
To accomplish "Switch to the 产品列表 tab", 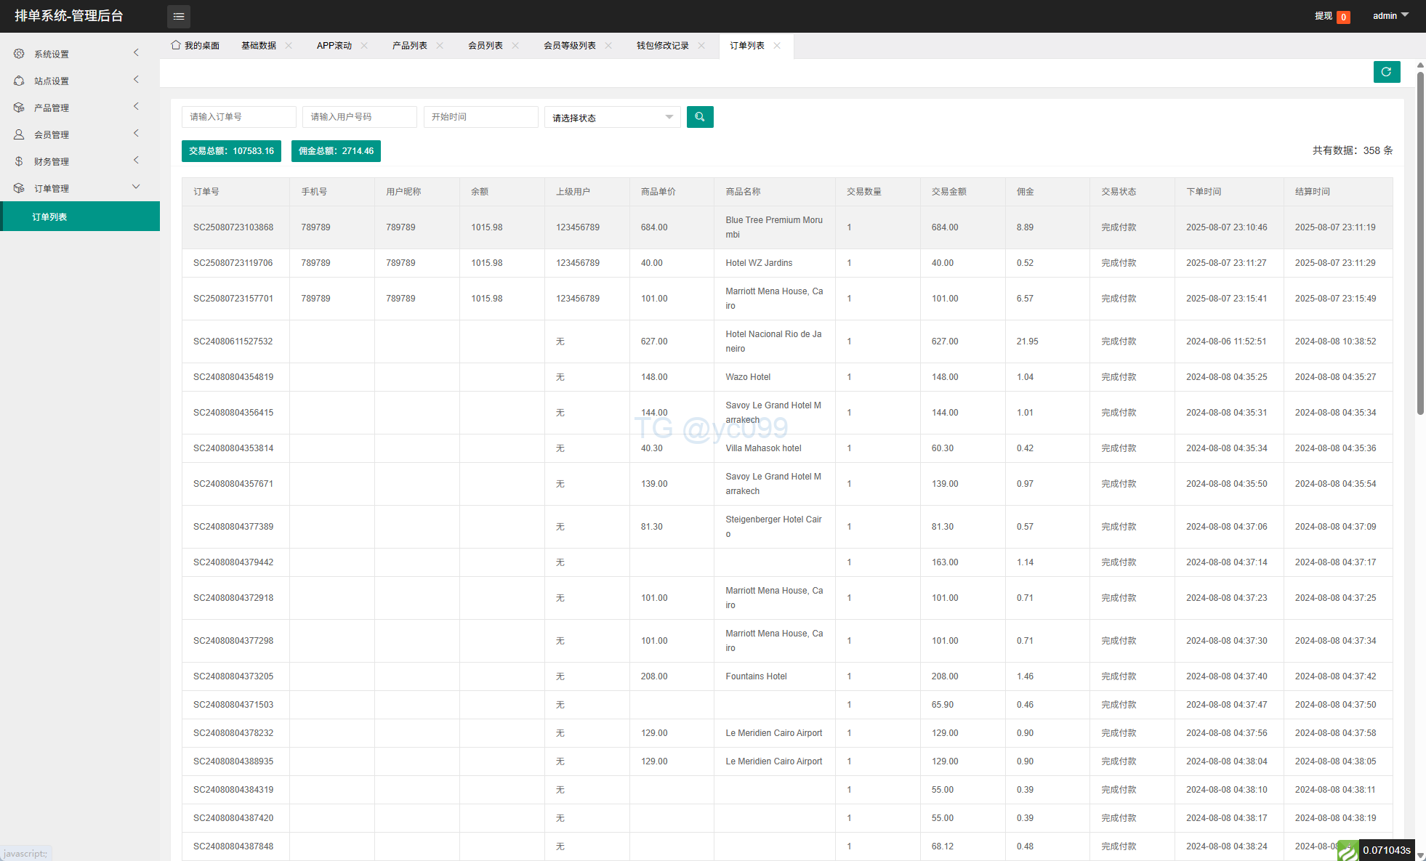I will click(409, 45).
